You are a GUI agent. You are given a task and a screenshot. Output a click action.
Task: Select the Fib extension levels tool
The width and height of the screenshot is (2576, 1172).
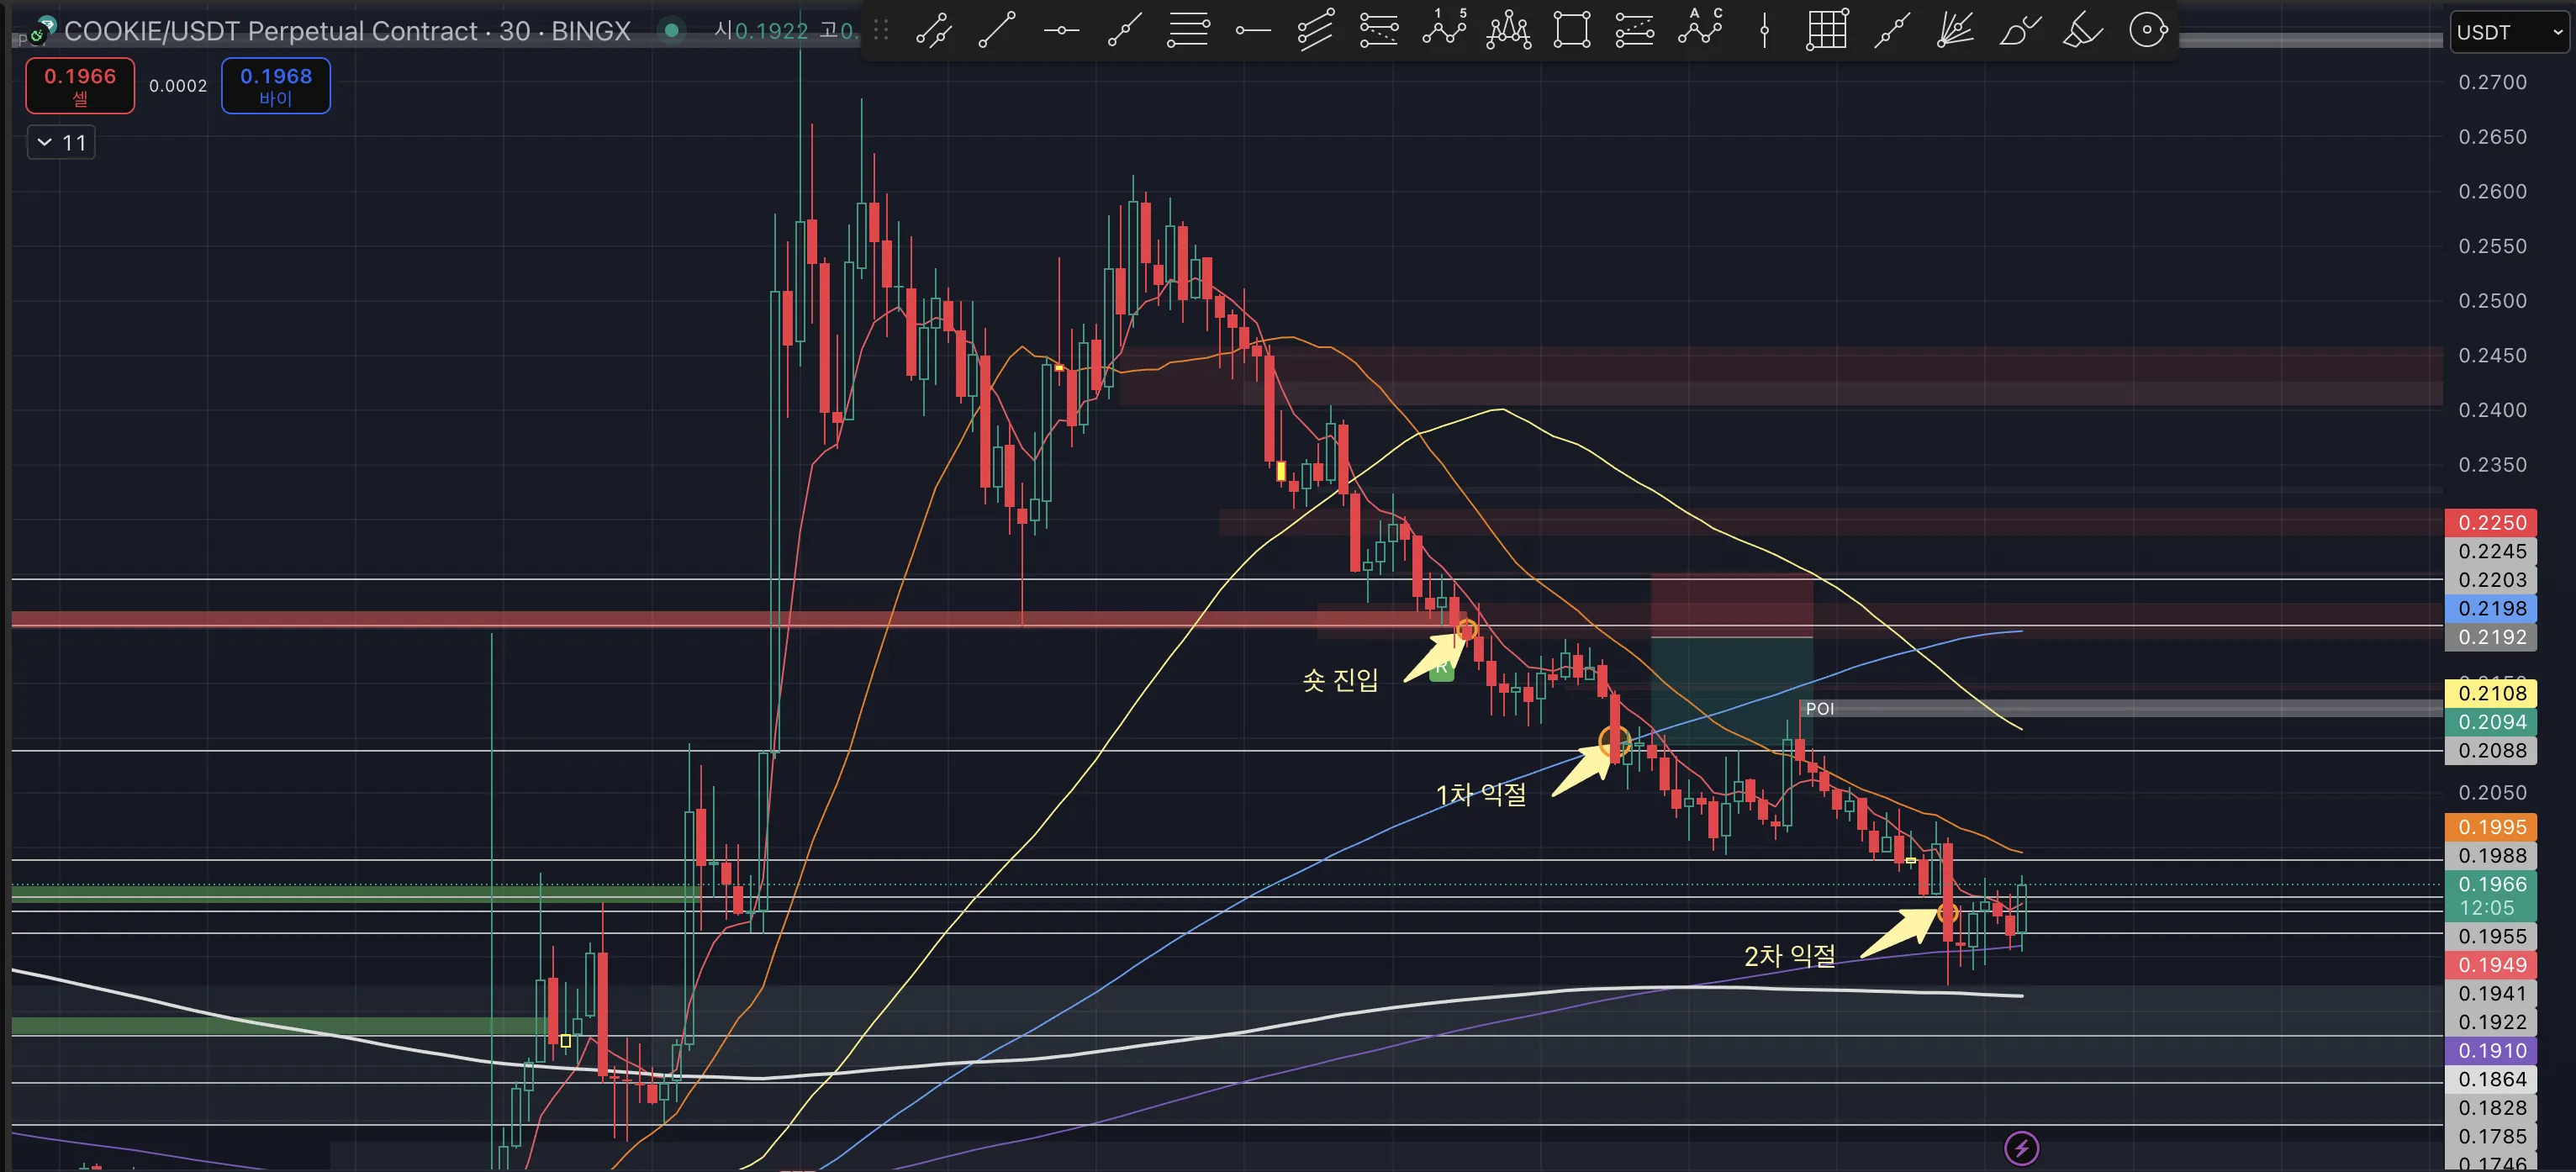[x=1379, y=30]
